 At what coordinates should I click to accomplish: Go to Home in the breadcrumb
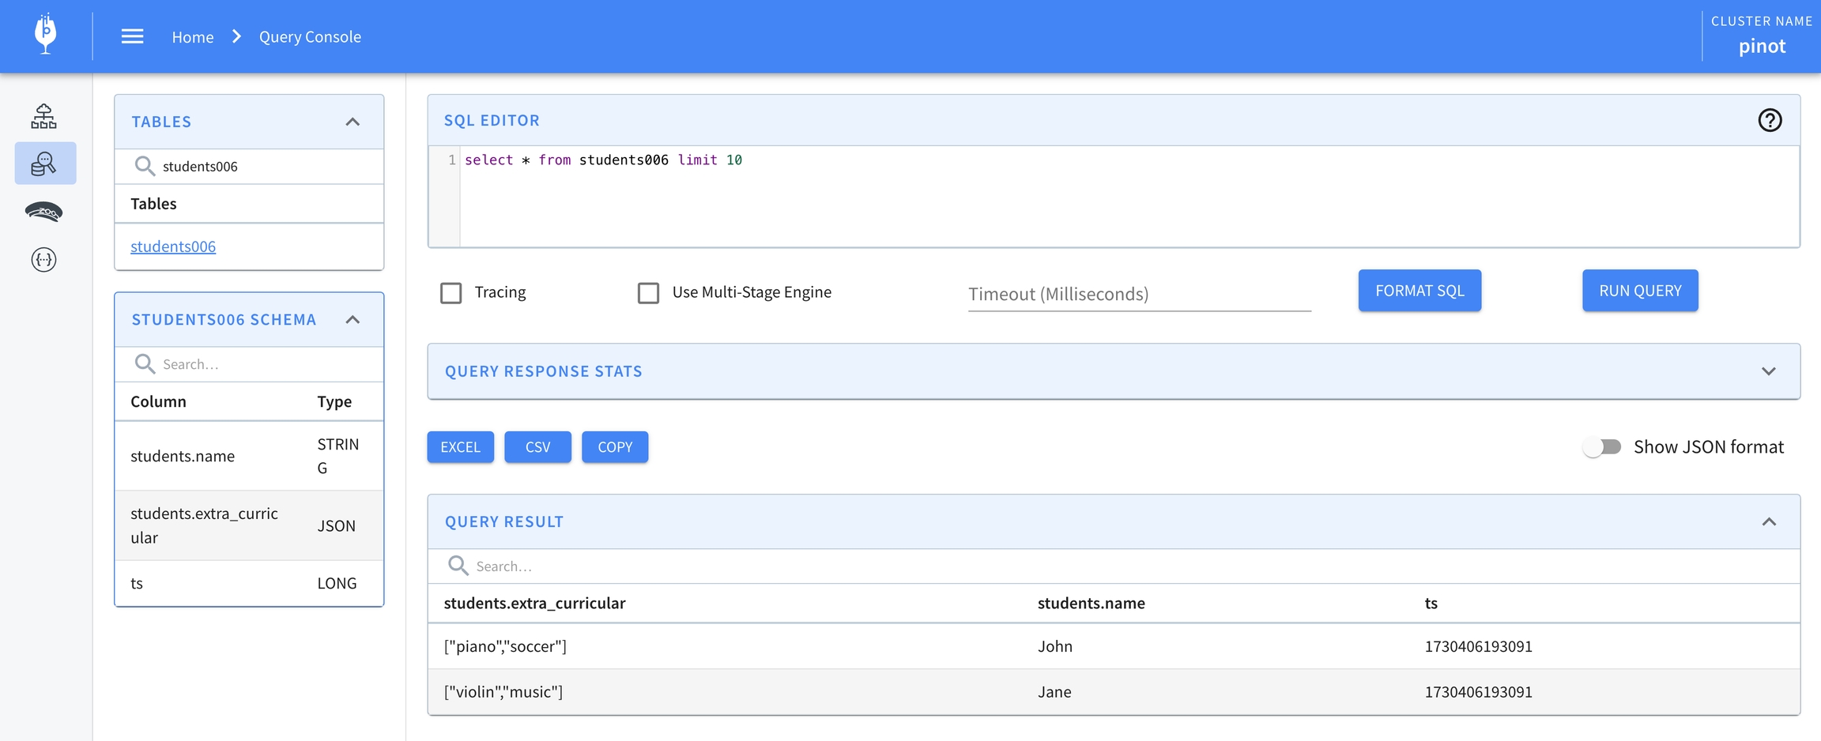[193, 37]
